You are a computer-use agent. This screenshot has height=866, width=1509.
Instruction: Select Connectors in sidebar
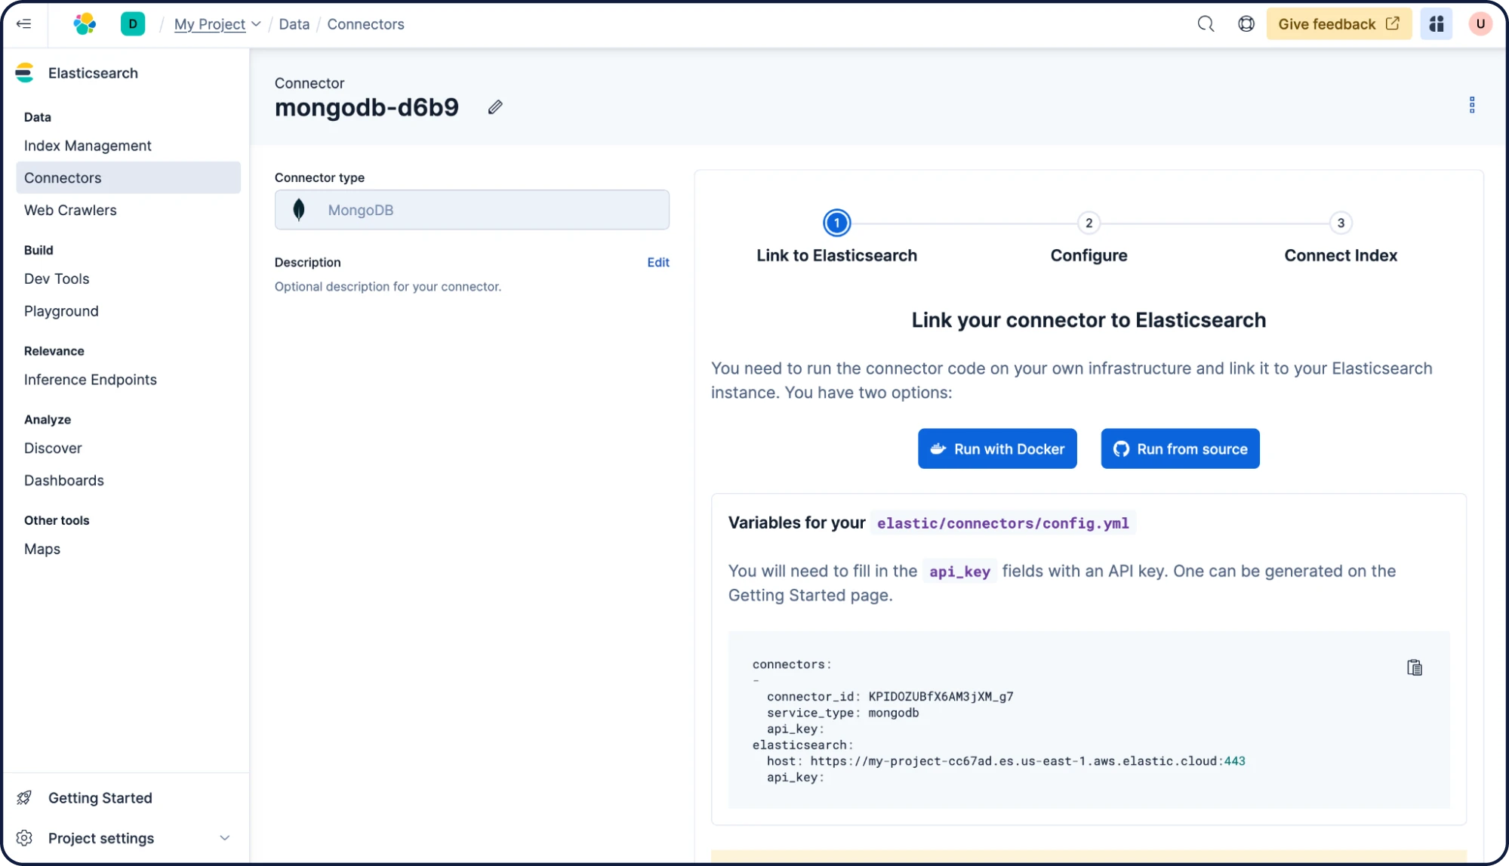point(128,177)
